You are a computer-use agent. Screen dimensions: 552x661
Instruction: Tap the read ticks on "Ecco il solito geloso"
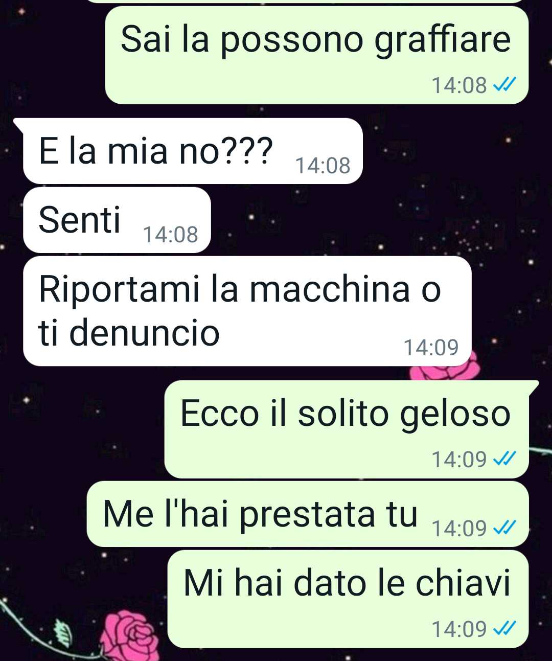click(503, 459)
